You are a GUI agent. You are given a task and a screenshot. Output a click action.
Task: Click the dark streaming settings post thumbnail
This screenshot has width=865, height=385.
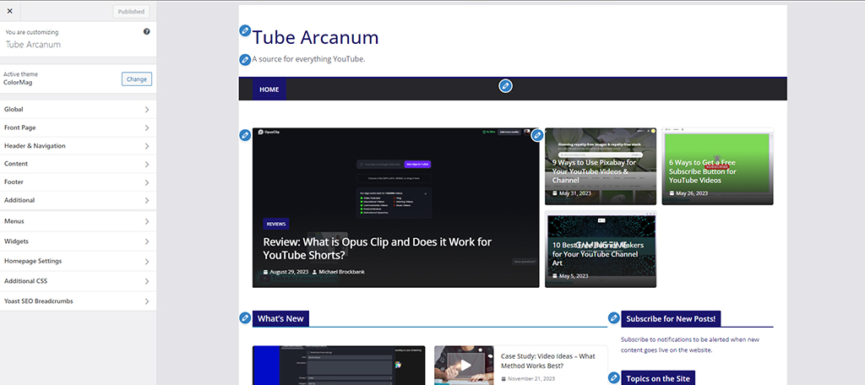(x=339, y=365)
